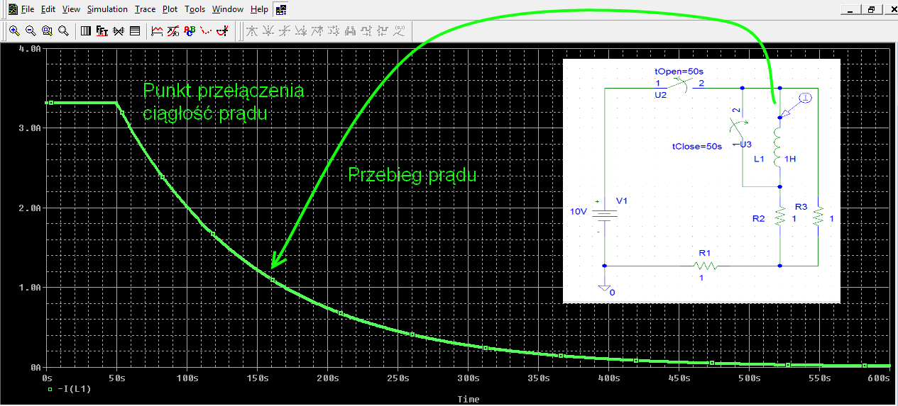
Task: Click the tOpen=50s switch label
Action: point(679,72)
